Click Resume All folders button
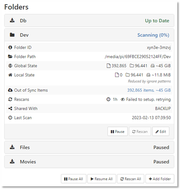This screenshot has height=190, width=181. coord(102,179)
